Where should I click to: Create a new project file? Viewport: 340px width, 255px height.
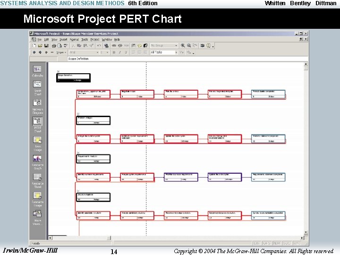[x=34, y=45]
